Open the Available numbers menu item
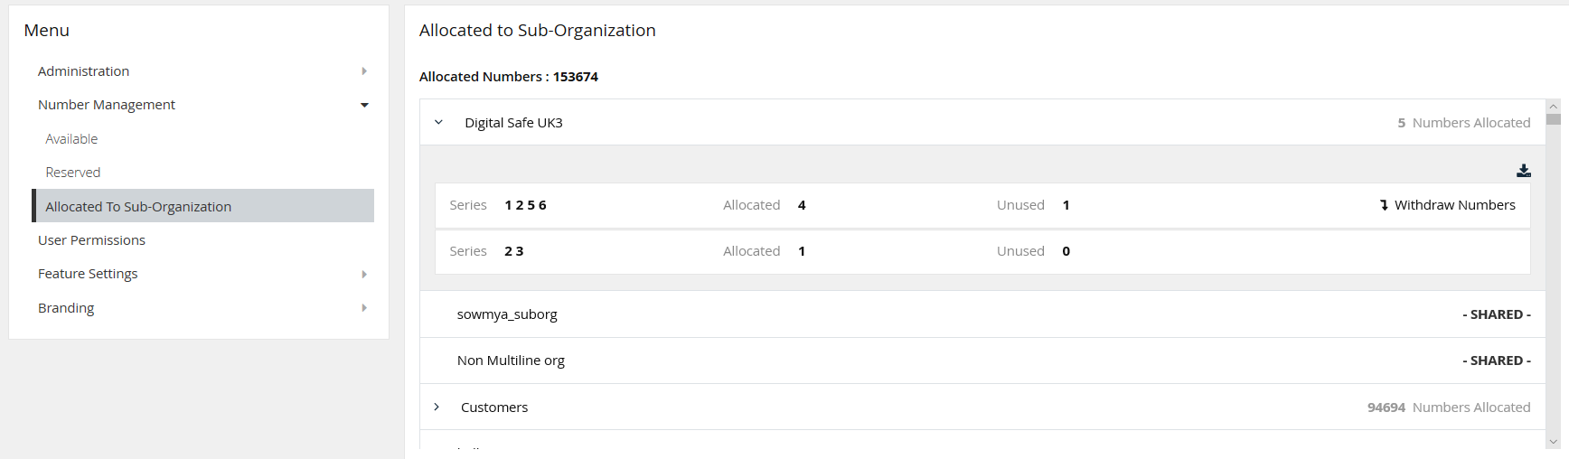This screenshot has width=1569, height=459. (71, 139)
